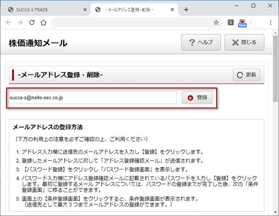This screenshot has width=279, height=216.
Task: Bookmark this page with the star icon
Action: pos(216,22)
